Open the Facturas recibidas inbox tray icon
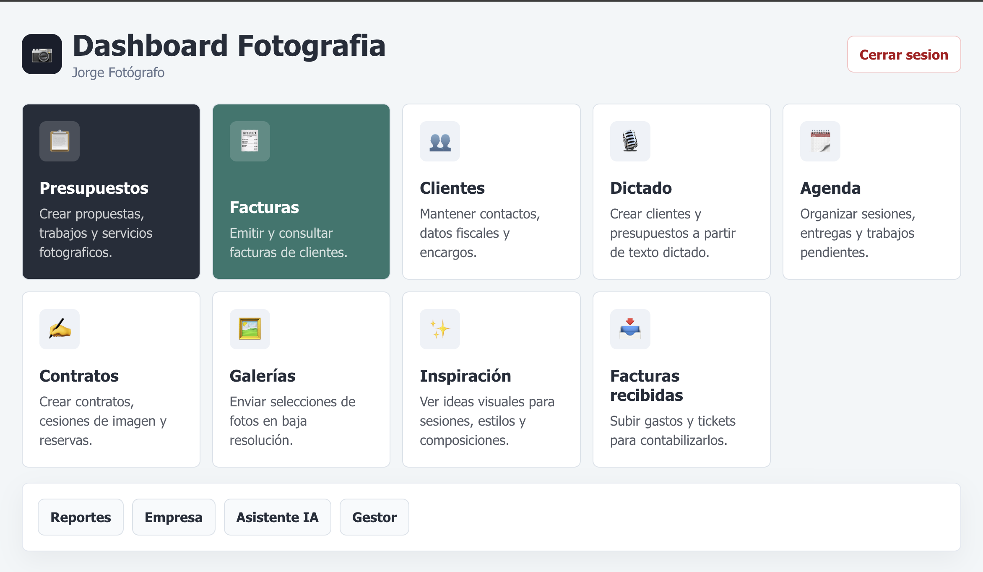This screenshot has width=983, height=572. coord(630,329)
